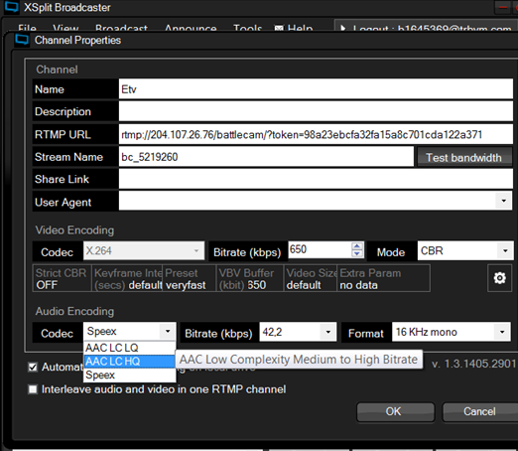Select Speex option in codec list
Viewport: 518px width, 451px height.
click(129, 375)
